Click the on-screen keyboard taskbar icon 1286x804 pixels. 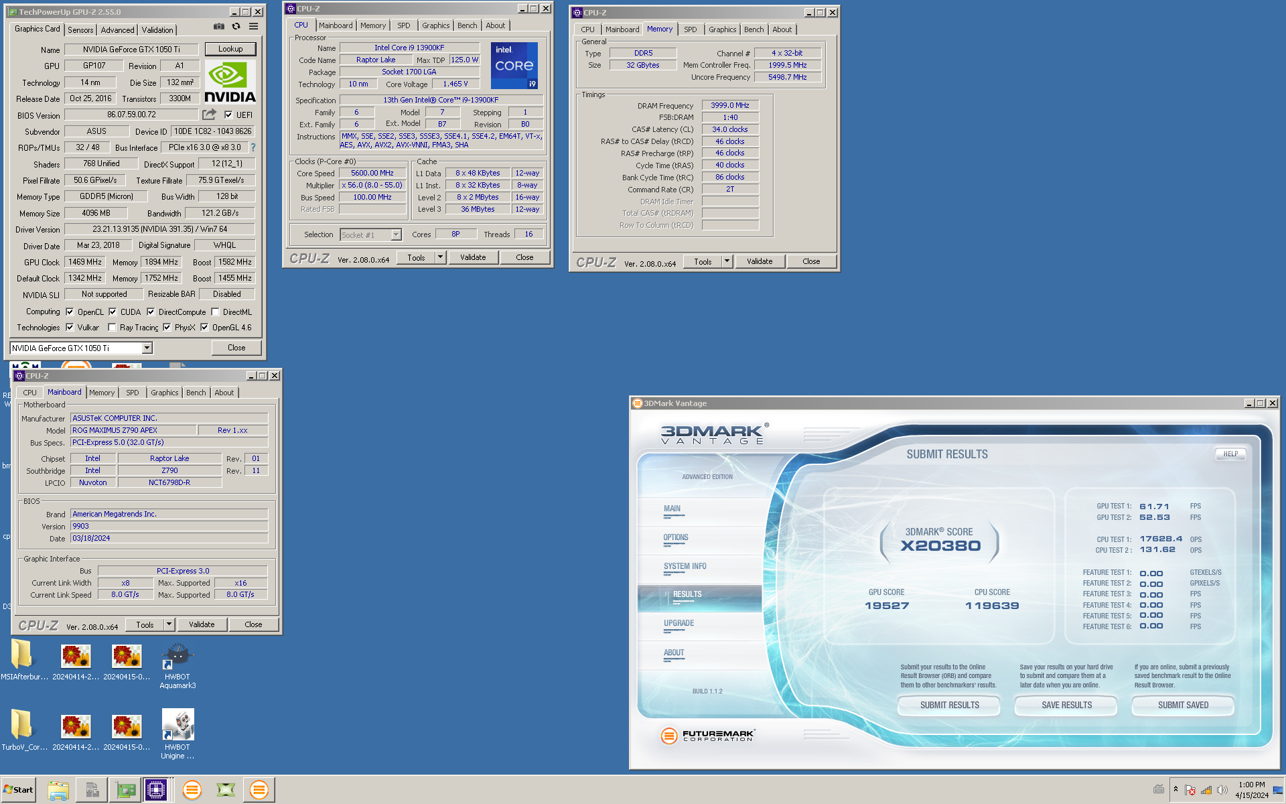point(1159,789)
